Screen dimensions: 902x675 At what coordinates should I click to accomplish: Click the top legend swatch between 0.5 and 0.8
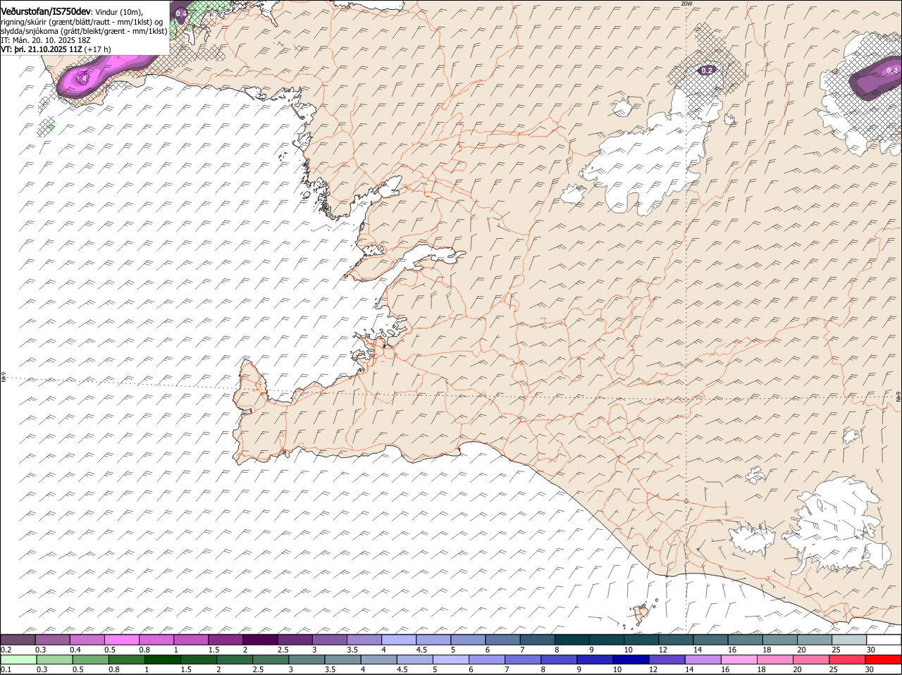pyautogui.click(x=122, y=640)
